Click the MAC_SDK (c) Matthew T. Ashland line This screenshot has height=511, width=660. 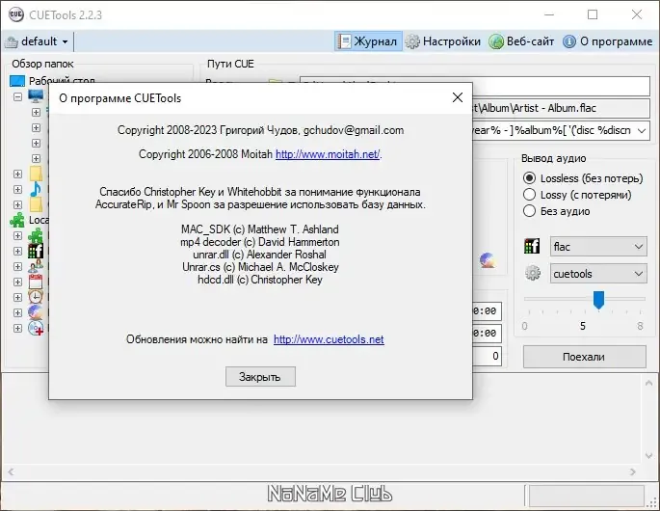click(260, 229)
